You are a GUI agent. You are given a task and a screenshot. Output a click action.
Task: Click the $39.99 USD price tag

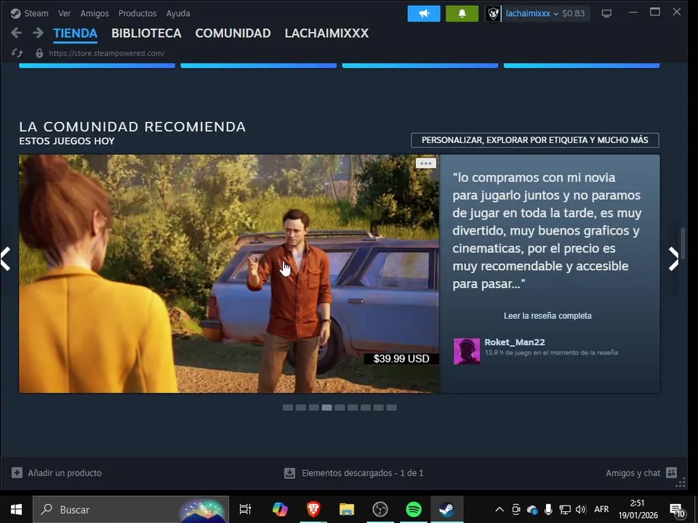point(401,358)
